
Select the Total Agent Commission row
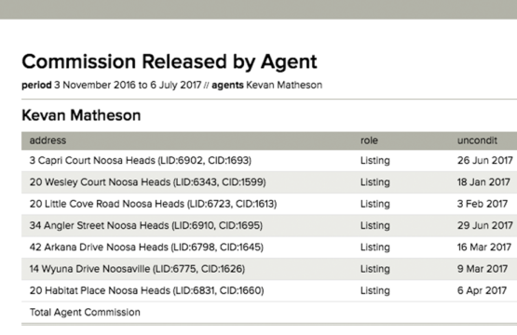269,313
